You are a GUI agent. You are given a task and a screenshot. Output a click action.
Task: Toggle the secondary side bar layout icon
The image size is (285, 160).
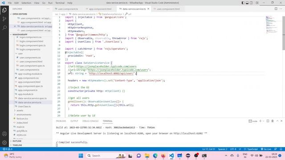pos(251,3)
